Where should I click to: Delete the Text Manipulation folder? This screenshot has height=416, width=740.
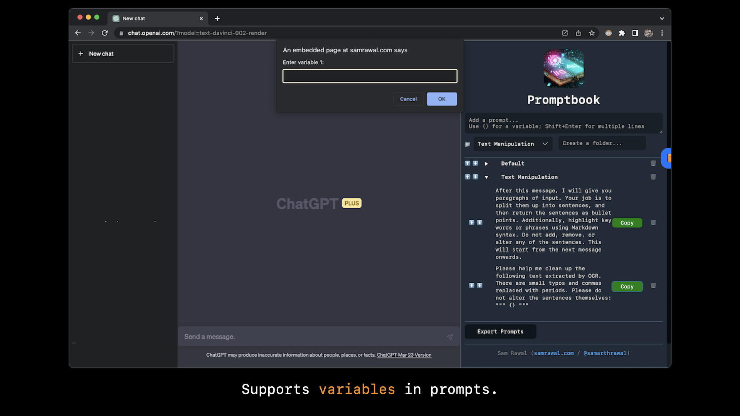(x=653, y=177)
